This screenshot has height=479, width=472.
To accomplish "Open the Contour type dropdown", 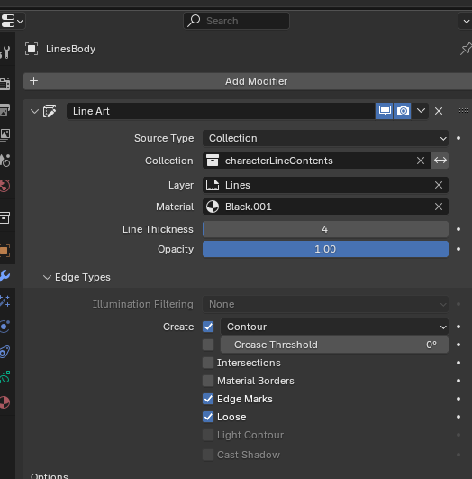I will [334, 327].
